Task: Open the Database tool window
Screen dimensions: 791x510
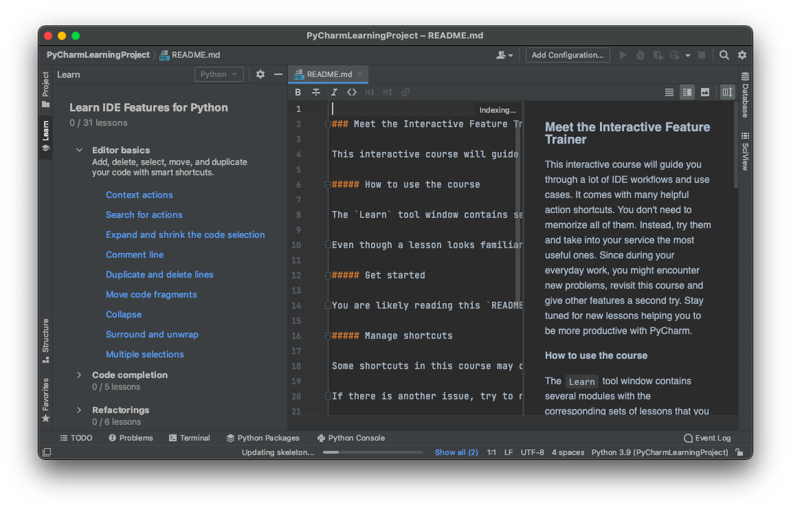Action: pos(745,94)
